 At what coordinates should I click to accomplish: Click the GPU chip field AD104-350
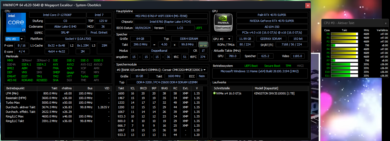click(272, 27)
